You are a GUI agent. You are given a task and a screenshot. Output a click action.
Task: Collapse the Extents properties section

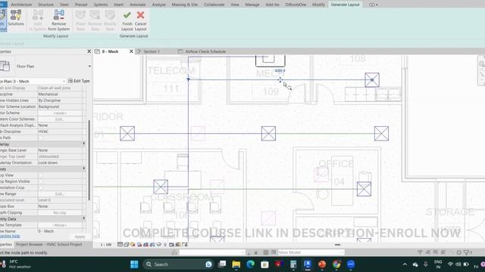pos(83,168)
